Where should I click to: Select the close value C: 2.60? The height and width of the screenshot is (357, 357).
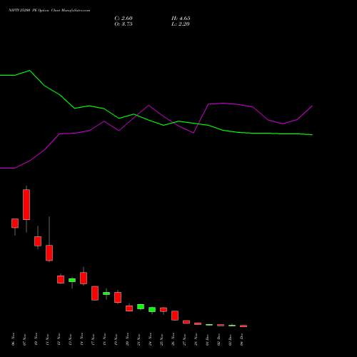(x=124, y=19)
